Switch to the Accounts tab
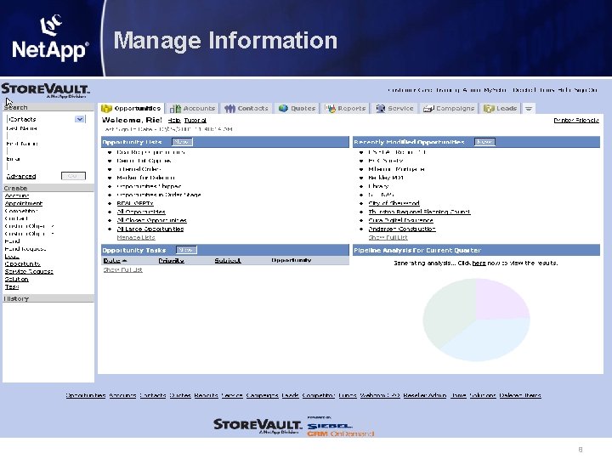The width and height of the screenshot is (612, 459). (193, 109)
